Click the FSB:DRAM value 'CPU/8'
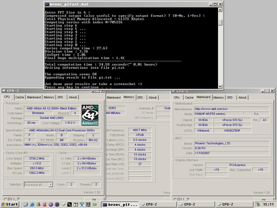 click(x=140, y=135)
